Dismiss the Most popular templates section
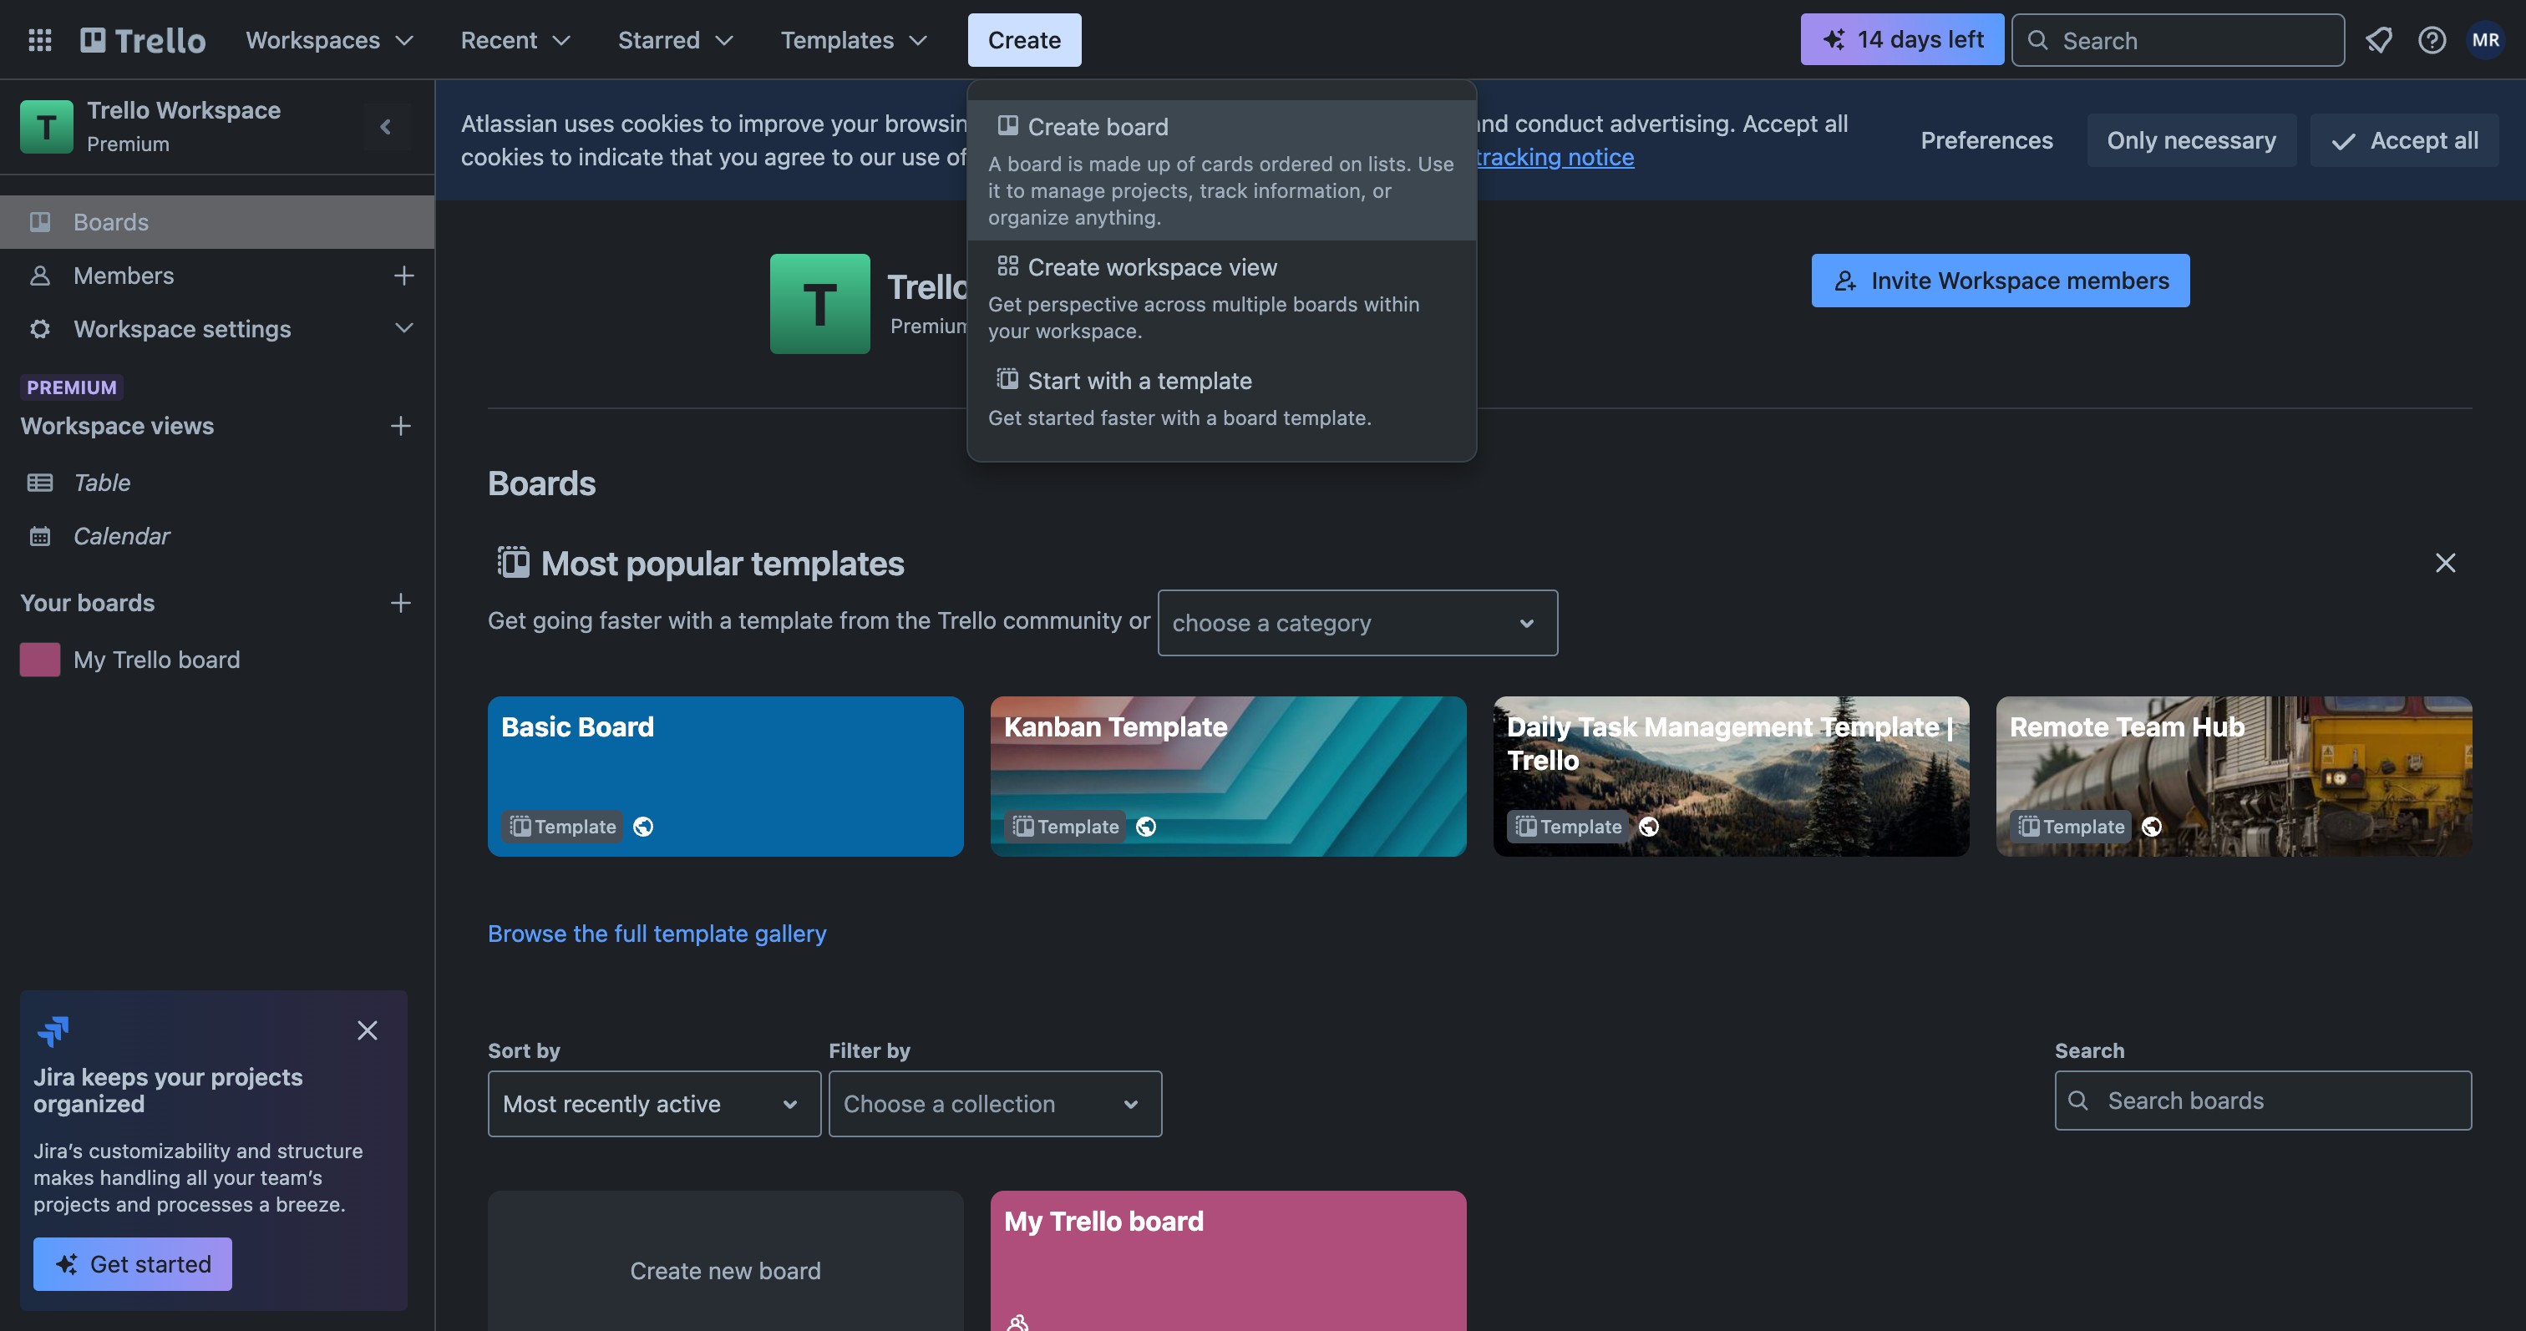Viewport: 2526px width, 1331px height. click(2446, 563)
